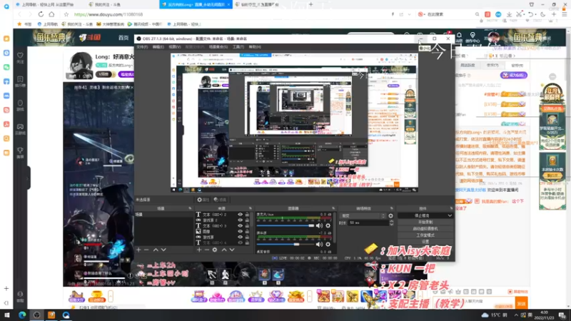Screen dimensions: 571x321
Task: Pop out the OBS Audio Mixer dock
Action: (333, 208)
